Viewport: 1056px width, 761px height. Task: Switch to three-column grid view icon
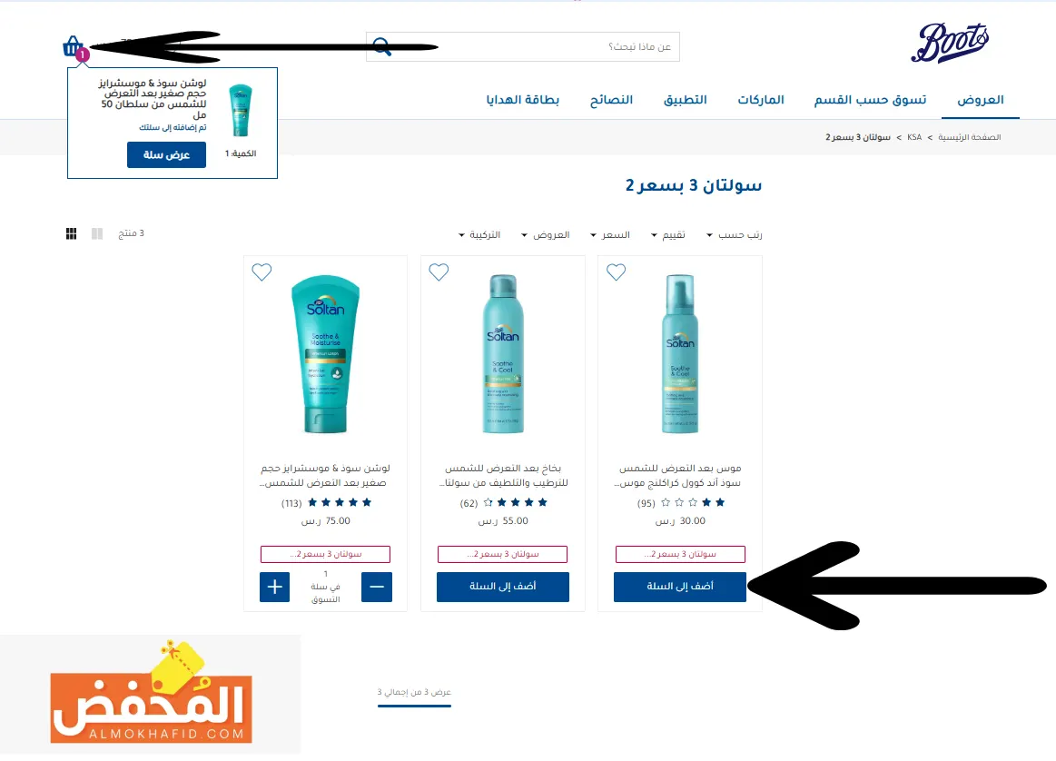(x=72, y=233)
